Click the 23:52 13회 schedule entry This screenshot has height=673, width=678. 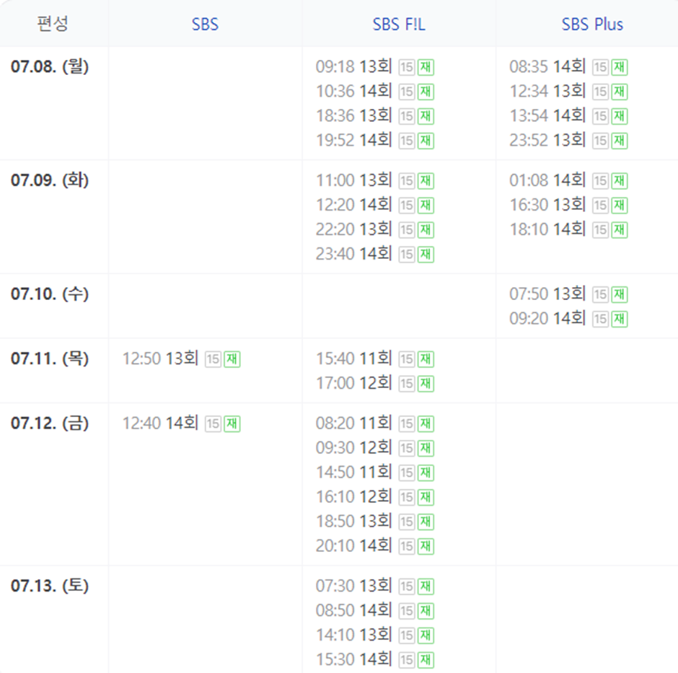[547, 141]
